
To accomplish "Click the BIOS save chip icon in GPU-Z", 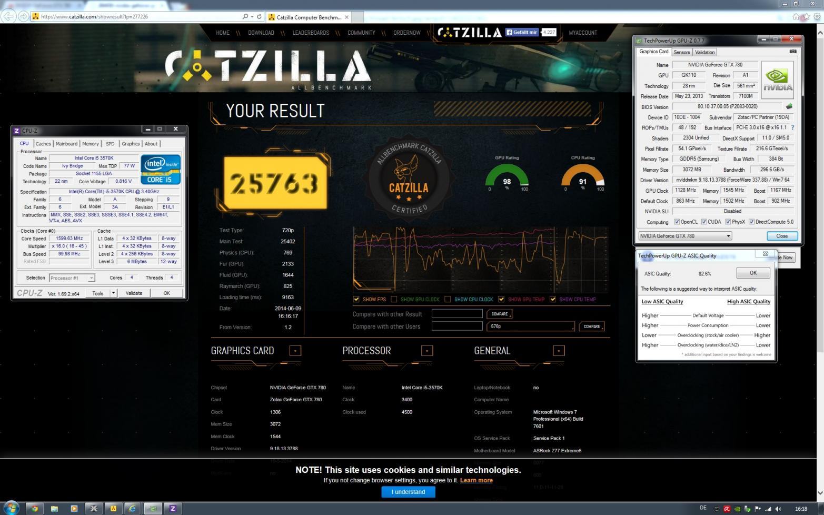I will [789, 106].
